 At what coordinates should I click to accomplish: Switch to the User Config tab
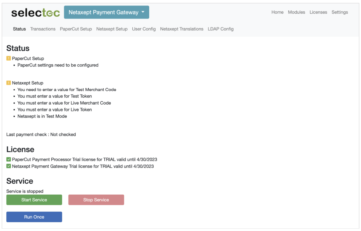point(144,29)
